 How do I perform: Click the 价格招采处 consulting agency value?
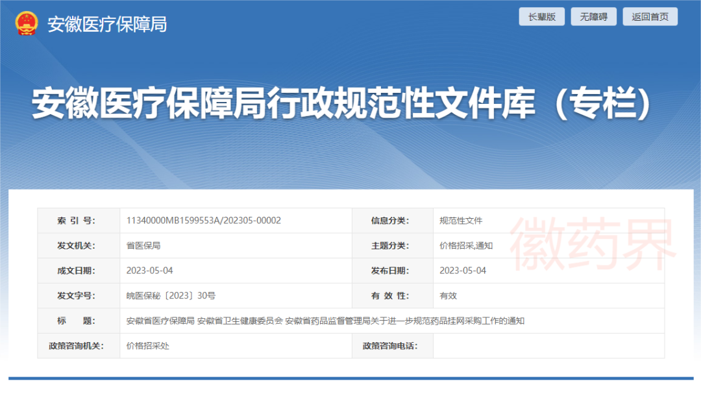148,346
